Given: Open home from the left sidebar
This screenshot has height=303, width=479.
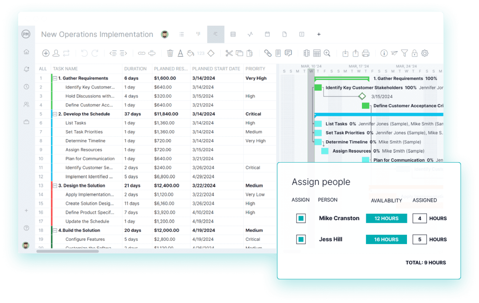Looking at the screenshot, I should (x=26, y=52).
